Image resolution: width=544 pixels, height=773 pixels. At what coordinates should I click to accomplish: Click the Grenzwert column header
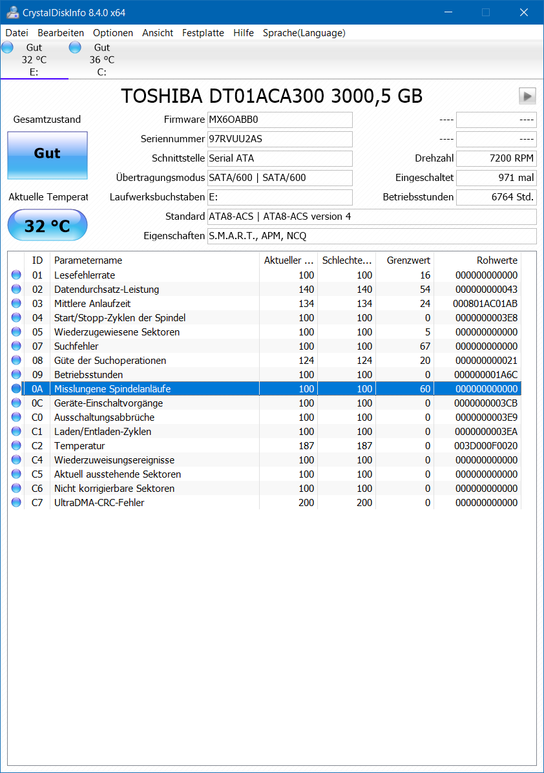coord(404,260)
